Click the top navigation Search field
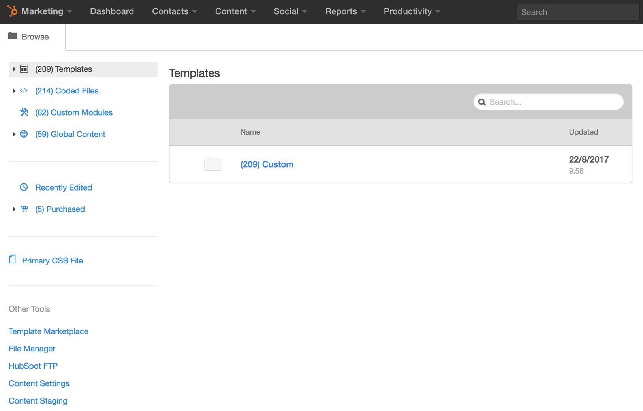This screenshot has width=643, height=411. coord(577,11)
